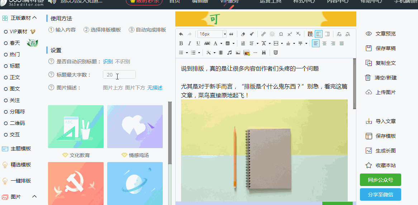Insert a video using the film icon
Screen dimensions: 418x205
point(221,53)
